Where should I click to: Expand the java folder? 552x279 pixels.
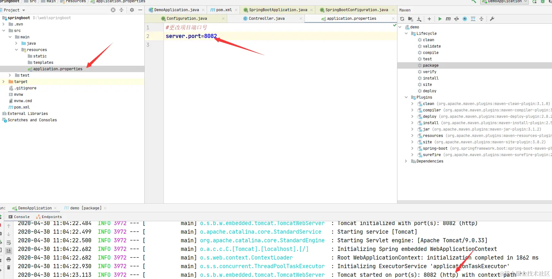pos(16,43)
